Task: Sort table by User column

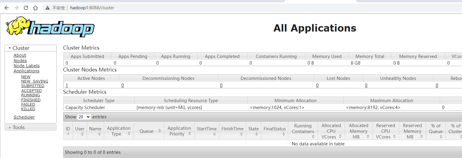Action: point(80,131)
